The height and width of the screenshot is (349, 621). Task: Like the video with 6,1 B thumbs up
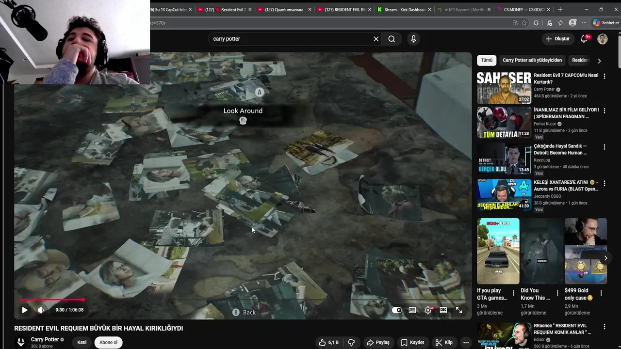pos(328,342)
